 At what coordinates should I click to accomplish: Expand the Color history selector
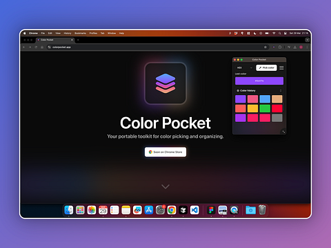281,90
